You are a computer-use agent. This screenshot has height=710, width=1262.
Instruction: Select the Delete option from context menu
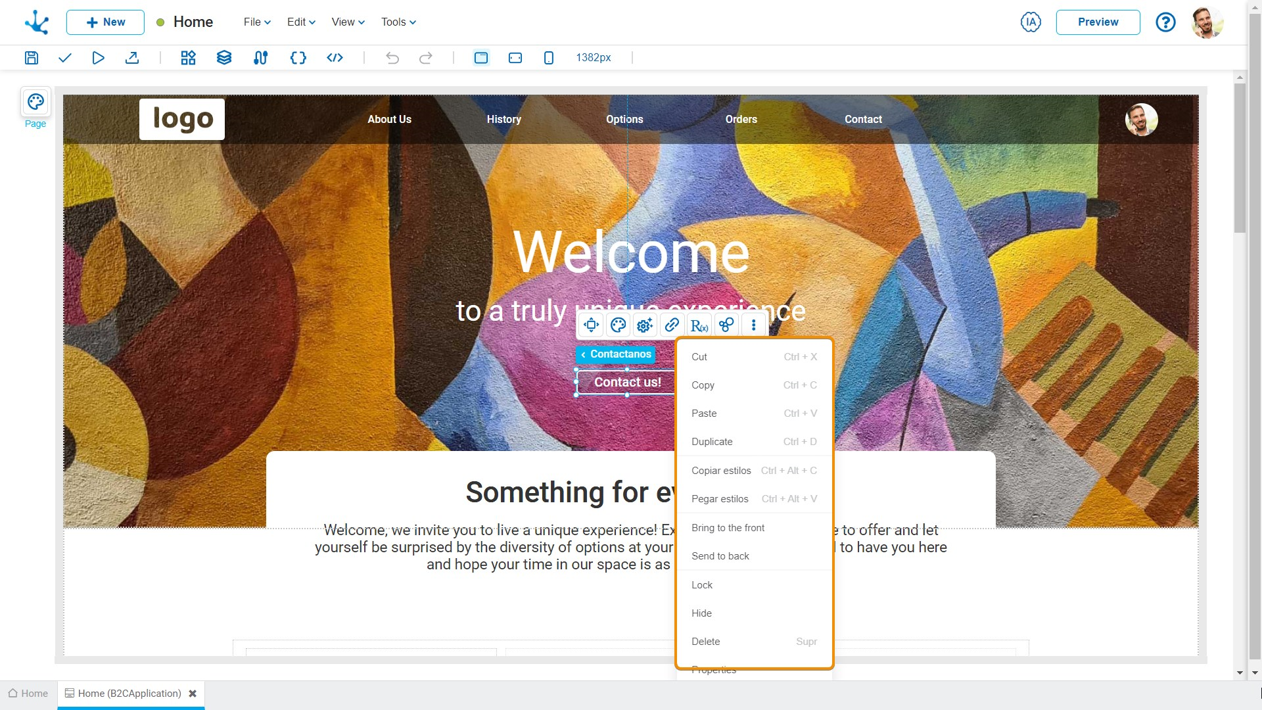(705, 642)
